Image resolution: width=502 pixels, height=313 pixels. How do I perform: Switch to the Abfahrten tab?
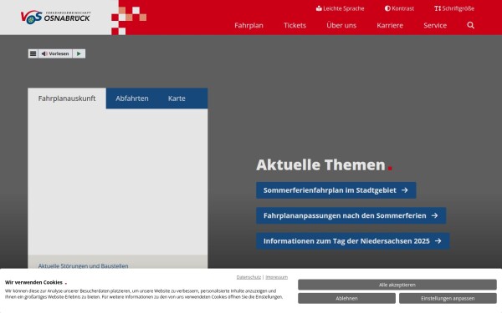(x=132, y=98)
